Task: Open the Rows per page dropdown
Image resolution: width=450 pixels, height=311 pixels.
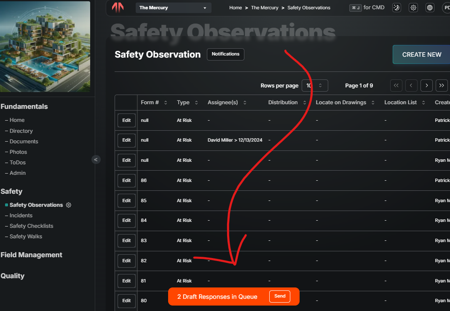Action: pyautogui.click(x=315, y=85)
